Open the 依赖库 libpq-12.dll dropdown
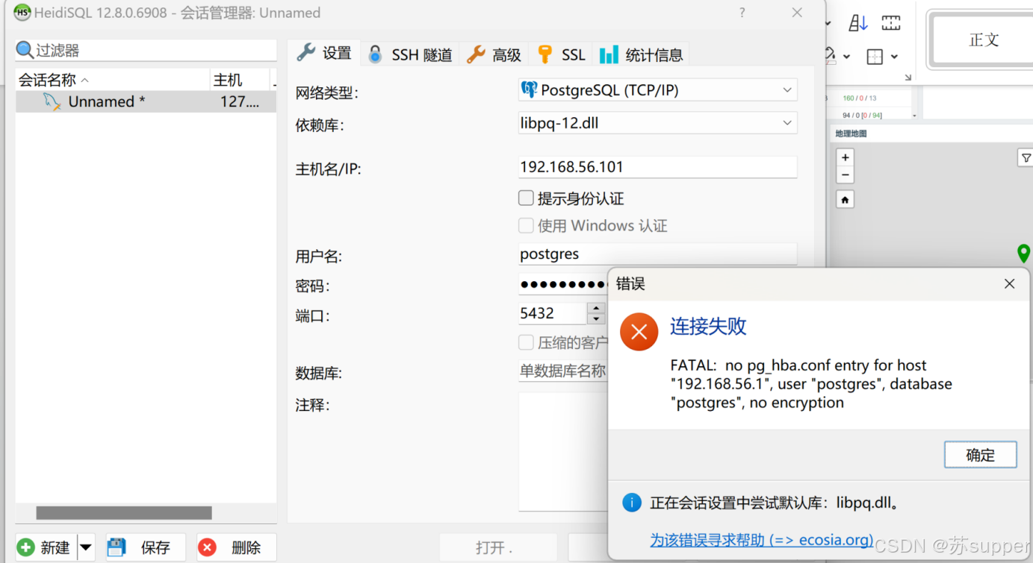 pyautogui.click(x=787, y=123)
